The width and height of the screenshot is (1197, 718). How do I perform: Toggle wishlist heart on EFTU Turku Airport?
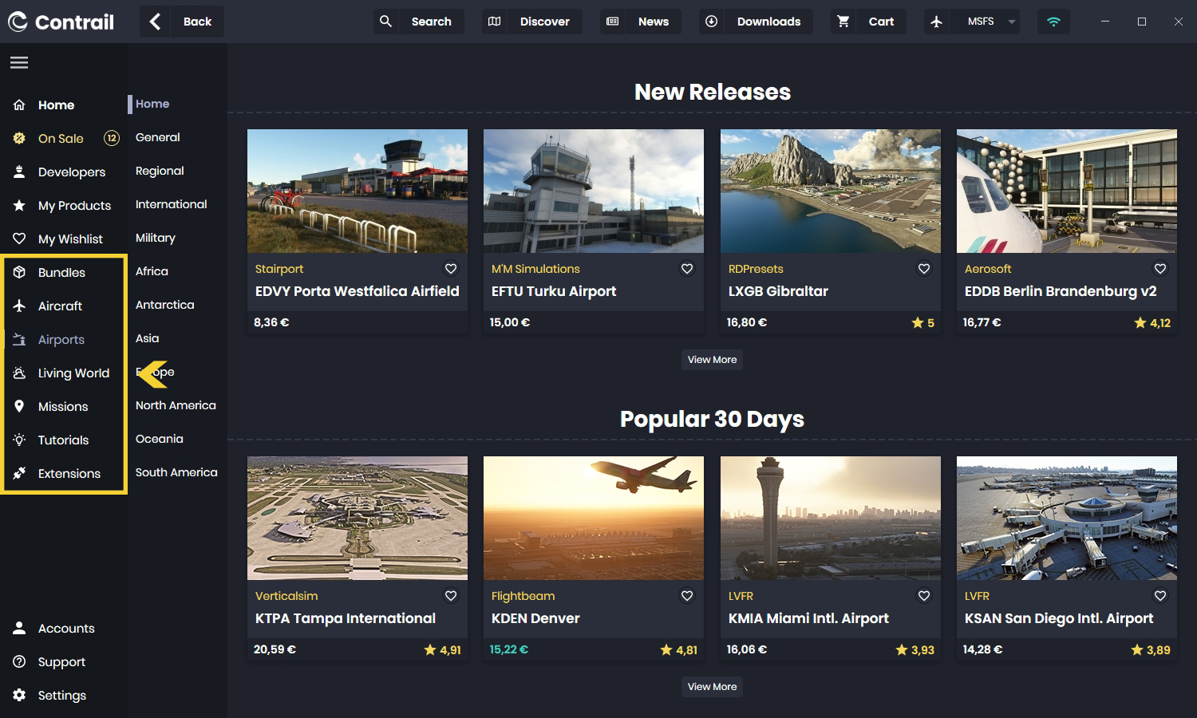click(686, 269)
